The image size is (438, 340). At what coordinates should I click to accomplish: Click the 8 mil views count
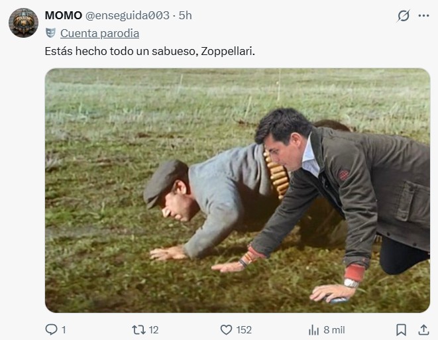334,330
